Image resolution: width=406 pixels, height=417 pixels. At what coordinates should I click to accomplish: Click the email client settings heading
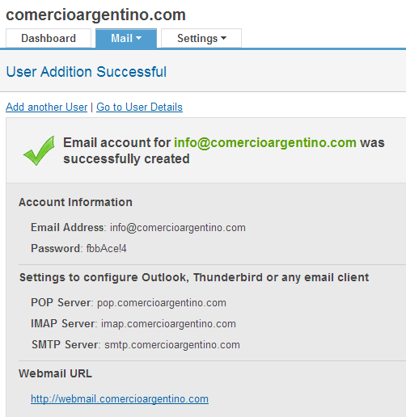pyautogui.click(x=194, y=277)
